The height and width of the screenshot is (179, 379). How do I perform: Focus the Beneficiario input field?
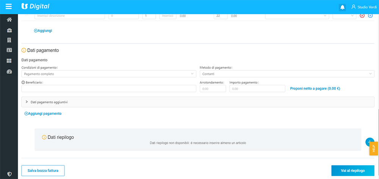(x=109, y=89)
